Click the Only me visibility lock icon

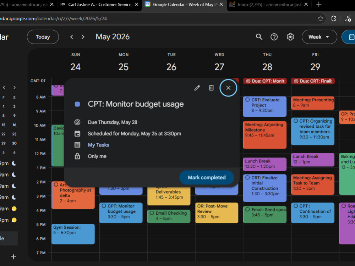pyautogui.click(x=77, y=156)
